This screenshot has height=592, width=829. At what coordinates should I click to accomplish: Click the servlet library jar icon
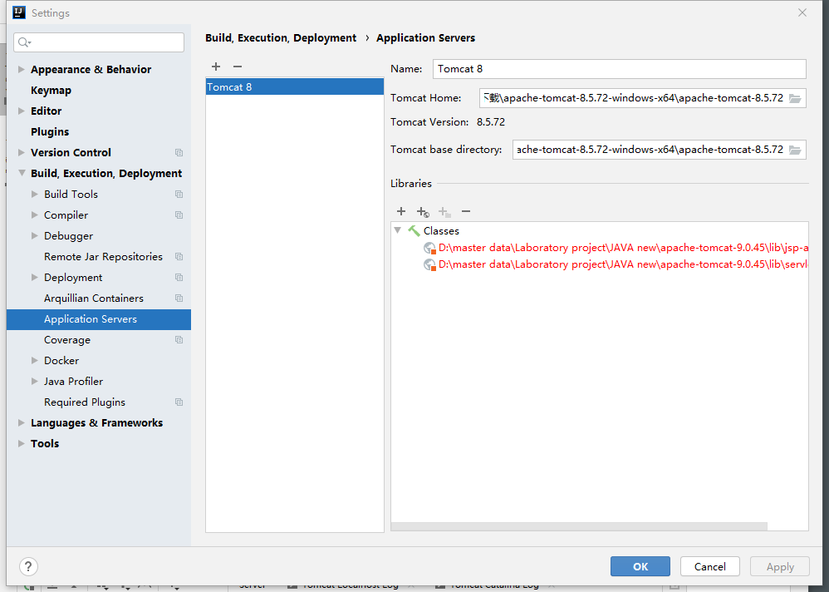[429, 264]
